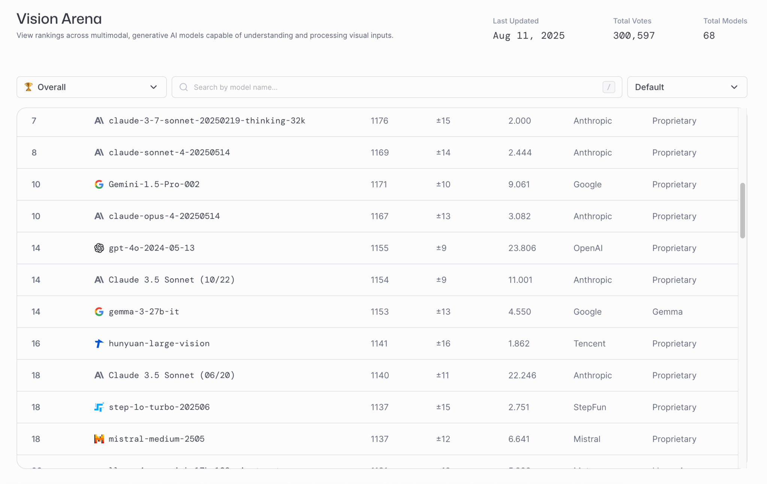Click the leaderboard table vertical scrollbar thumb
Screen dimensions: 767x484
742,211
